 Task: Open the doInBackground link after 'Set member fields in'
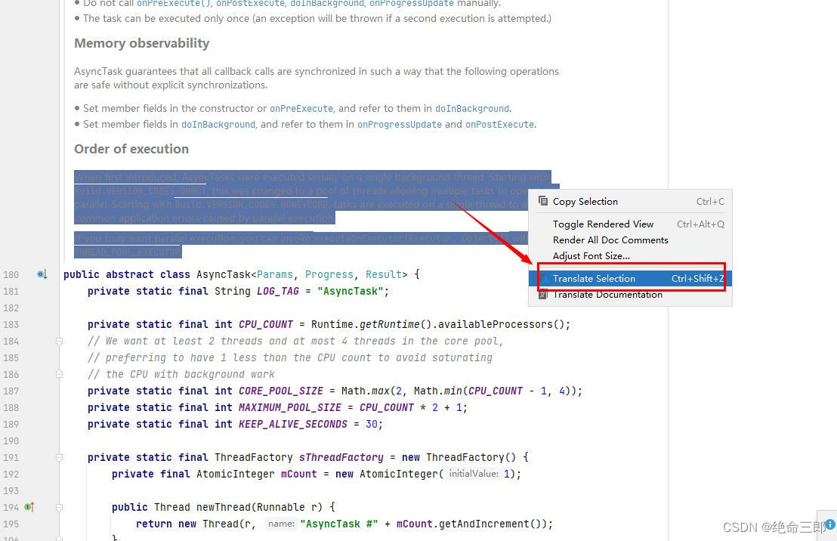[218, 125]
